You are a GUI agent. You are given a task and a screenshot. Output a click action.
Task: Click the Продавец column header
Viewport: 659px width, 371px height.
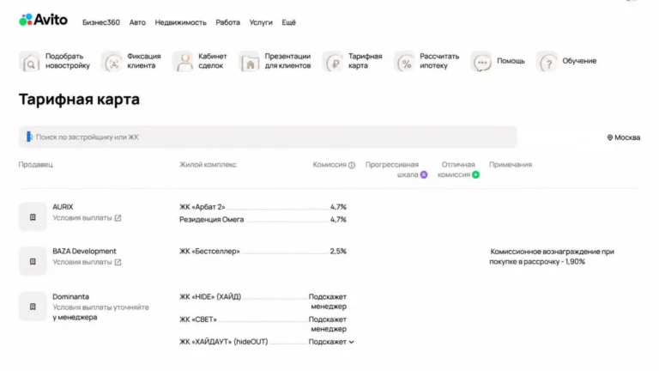[36, 165]
